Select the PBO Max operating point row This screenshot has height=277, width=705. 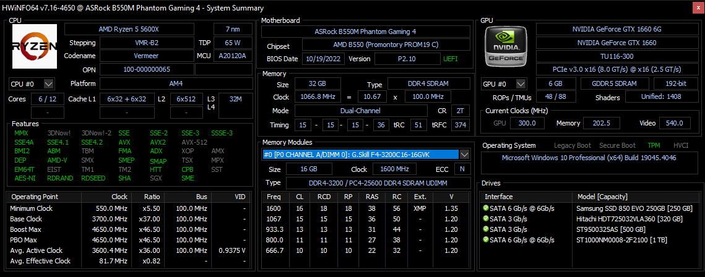click(x=128, y=240)
